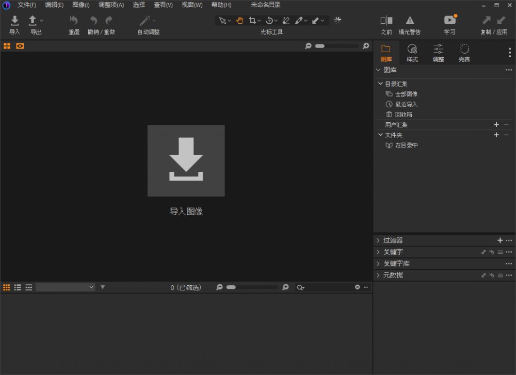The width and height of the screenshot is (516, 375).
Task: Add a filter with 过滤器 plus button
Action: pyautogui.click(x=500, y=240)
